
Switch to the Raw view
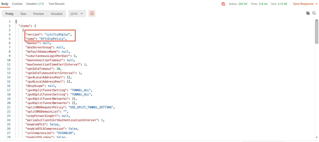pos(23,14)
